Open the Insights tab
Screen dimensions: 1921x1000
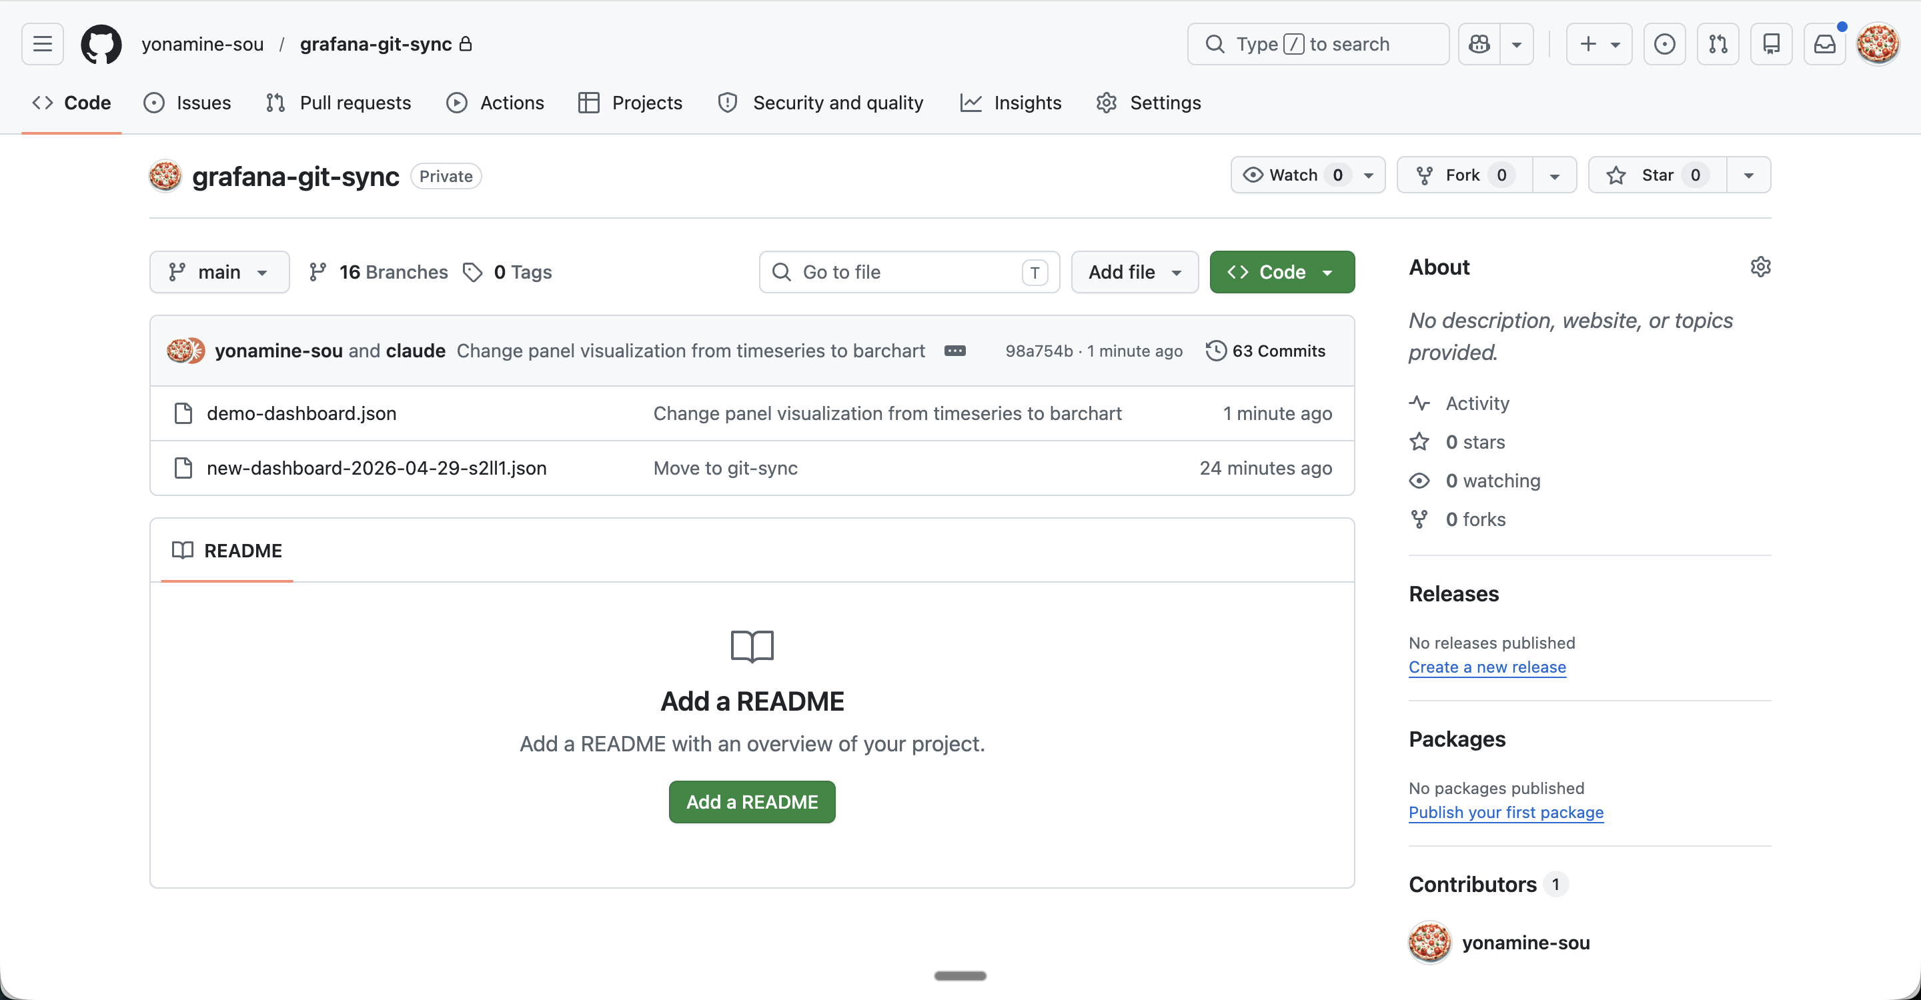click(1011, 103)
